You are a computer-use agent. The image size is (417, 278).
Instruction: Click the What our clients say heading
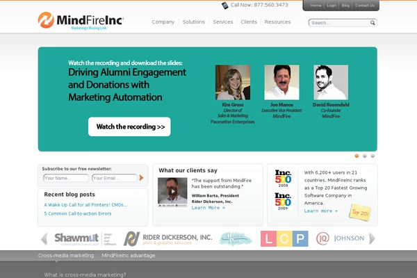(x=188, y=170)
